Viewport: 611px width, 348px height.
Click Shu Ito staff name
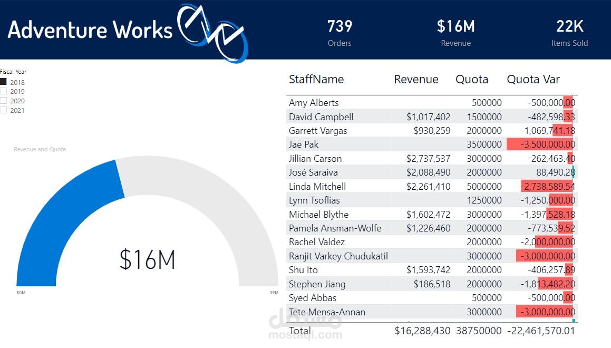303,269
